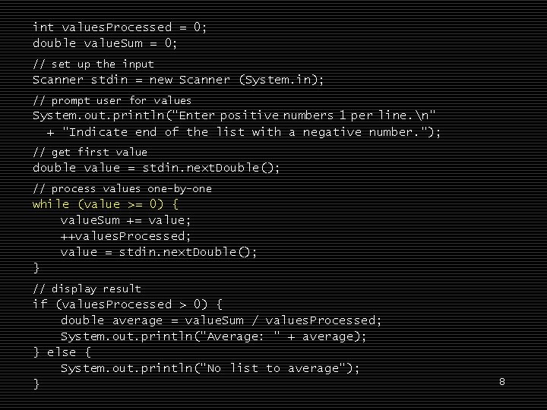Click the Scanner stdin declaration line
The image size is (547, 410).
178,80
